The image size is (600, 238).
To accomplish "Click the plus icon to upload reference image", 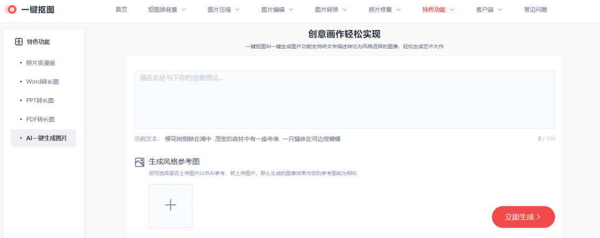I will (171, 206).
